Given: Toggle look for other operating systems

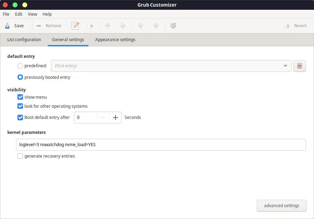Looking at the screenshot, I should [x=20, y=106].
